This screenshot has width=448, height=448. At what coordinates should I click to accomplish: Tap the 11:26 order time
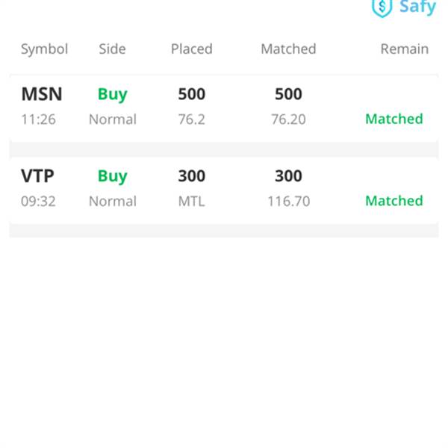38,119
